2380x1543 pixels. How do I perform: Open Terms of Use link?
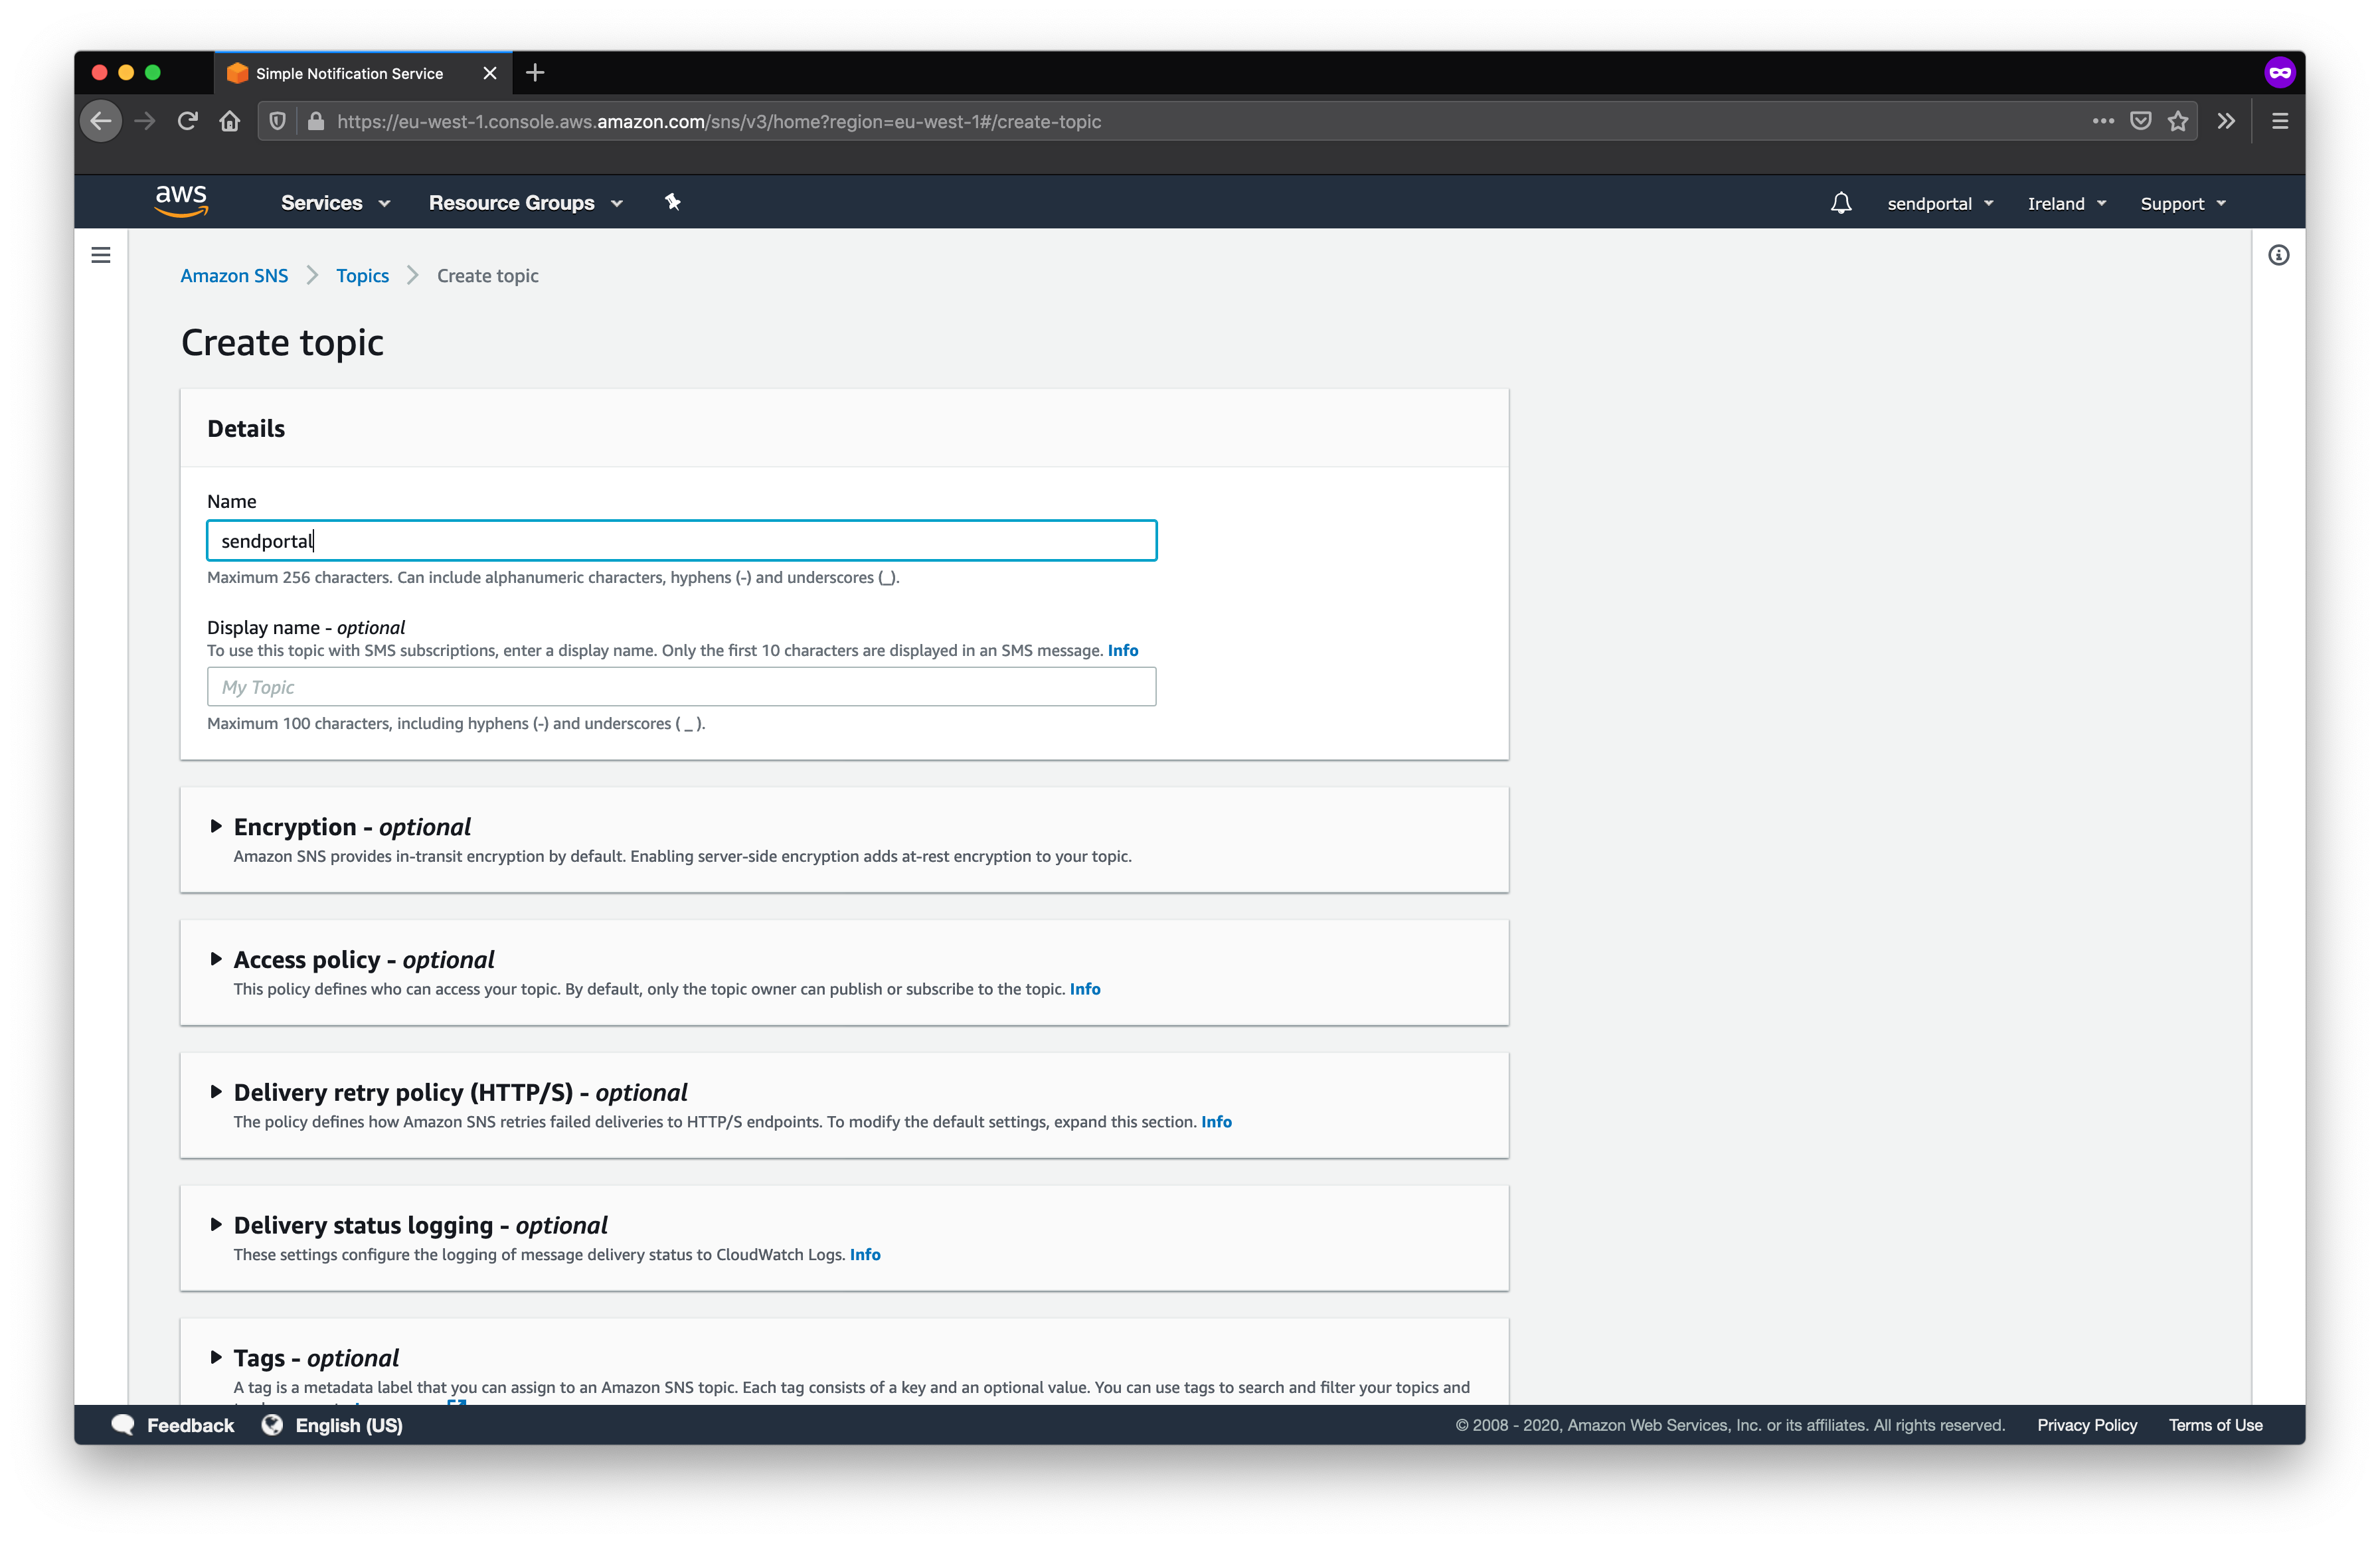tap(2215, 1425)
